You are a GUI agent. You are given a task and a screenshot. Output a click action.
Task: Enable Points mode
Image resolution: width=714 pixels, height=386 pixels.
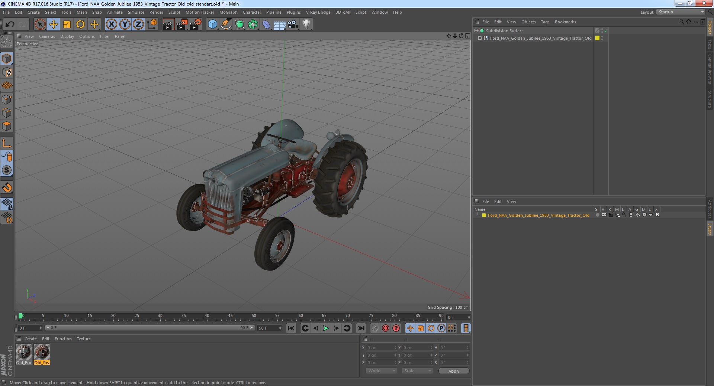7,99
